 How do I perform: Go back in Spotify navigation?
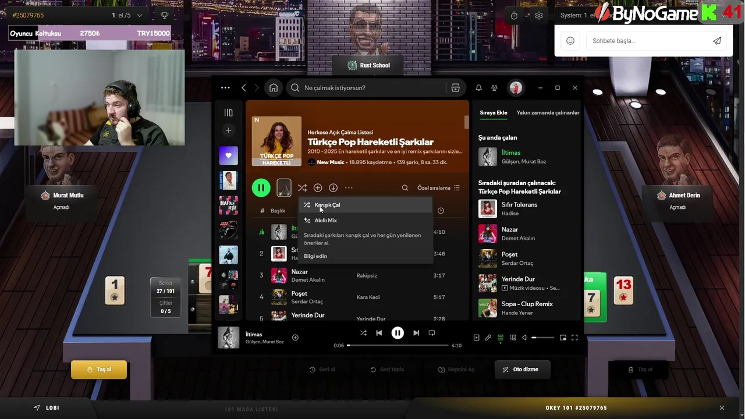point(244,88)
